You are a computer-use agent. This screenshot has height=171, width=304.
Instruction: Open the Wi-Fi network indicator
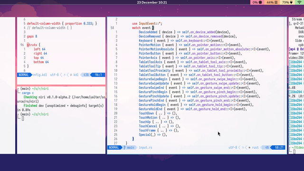pyautogui.click(x=300, y=2)
